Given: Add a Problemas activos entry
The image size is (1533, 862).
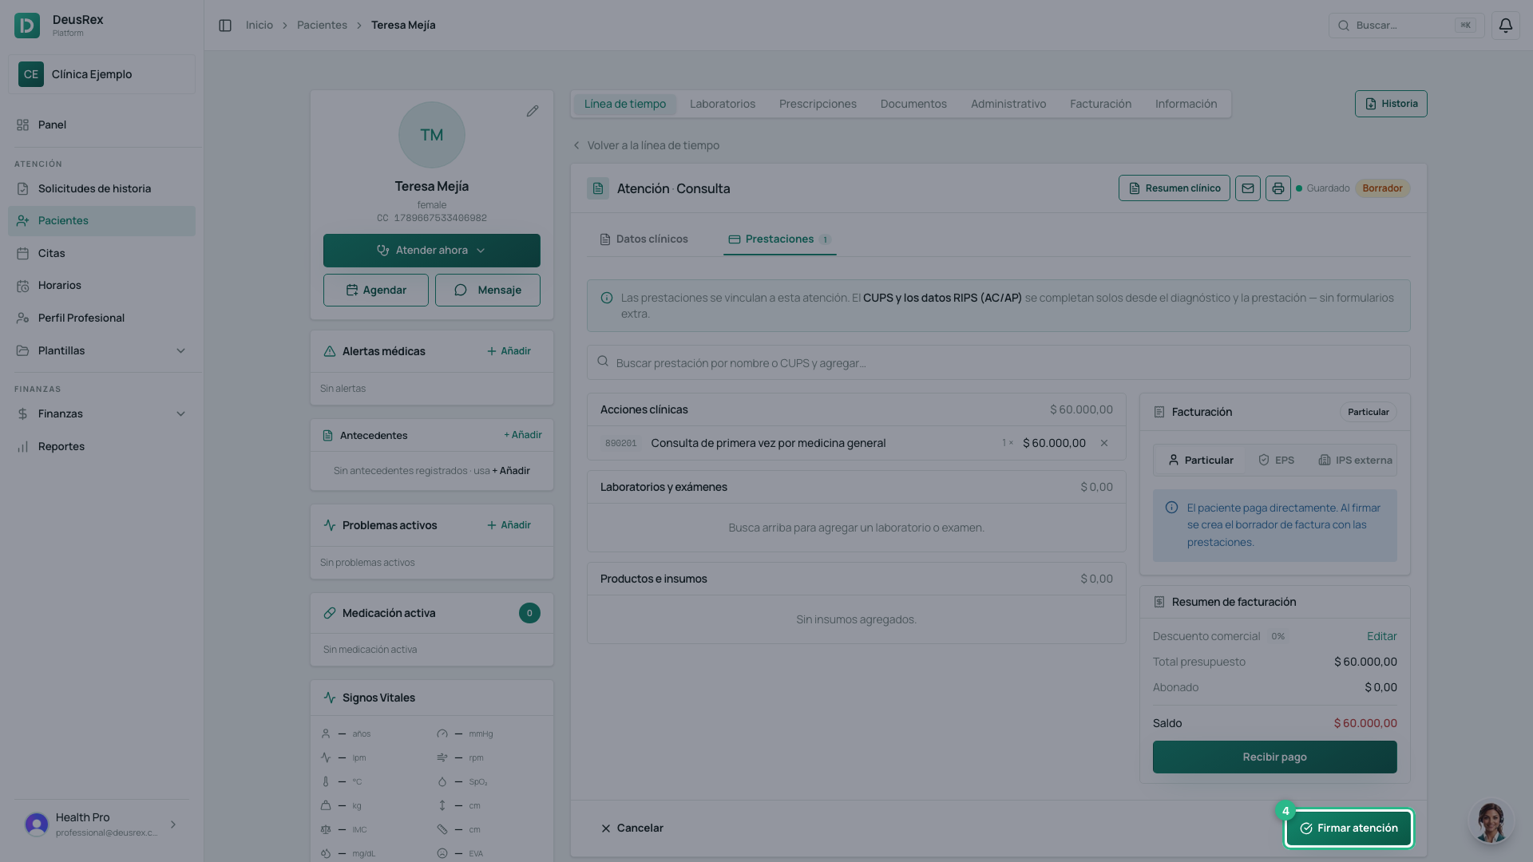Looking at the screenshot, I should tap(509, 526).
